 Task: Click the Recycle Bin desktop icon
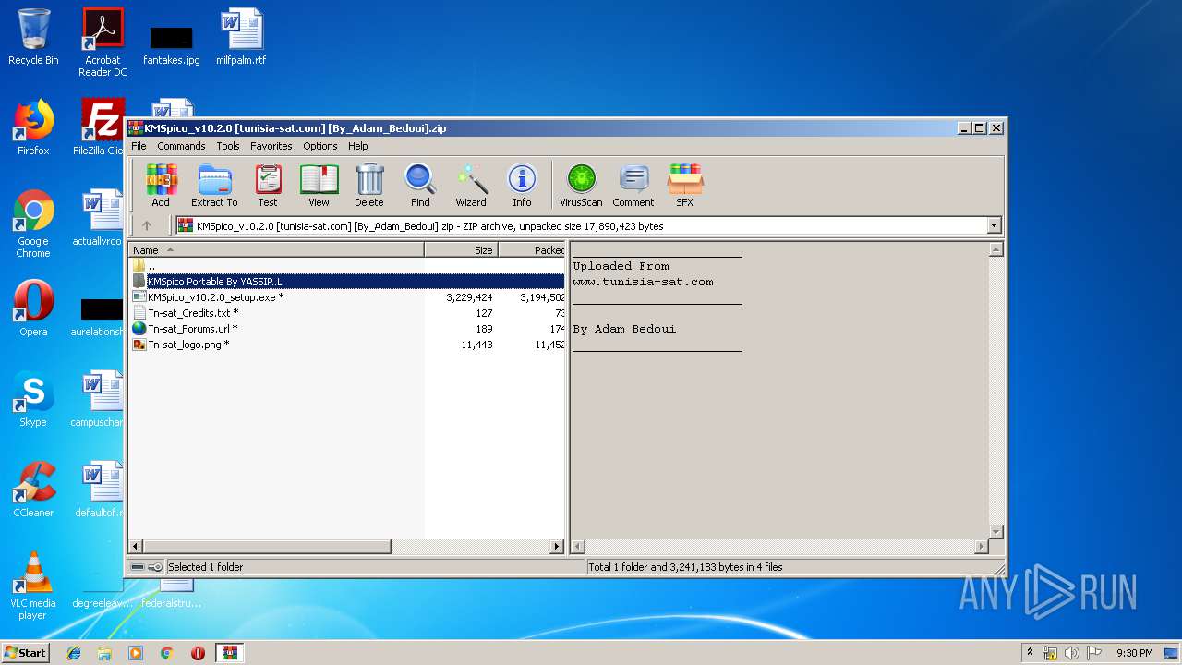[x=33, y=37]
